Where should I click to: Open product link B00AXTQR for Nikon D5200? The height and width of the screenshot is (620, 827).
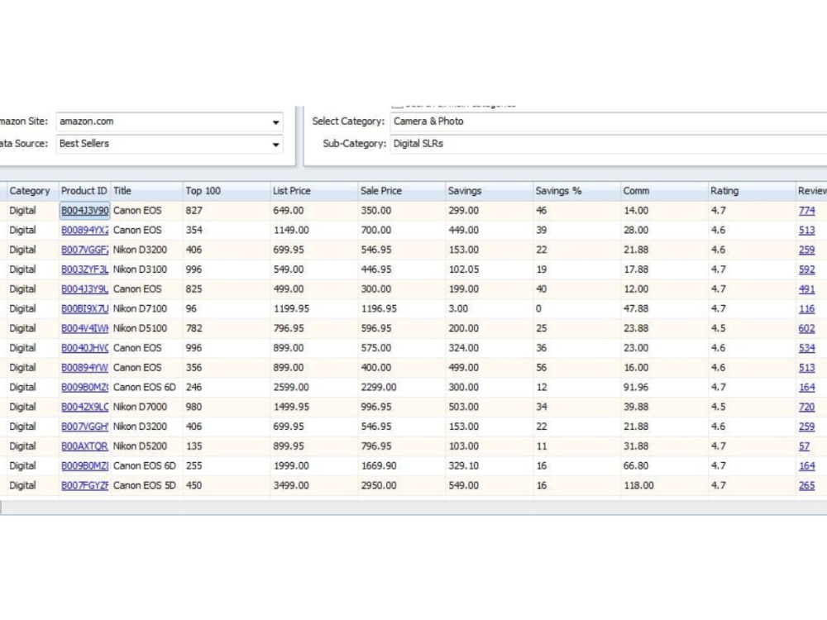coord(84,446)
